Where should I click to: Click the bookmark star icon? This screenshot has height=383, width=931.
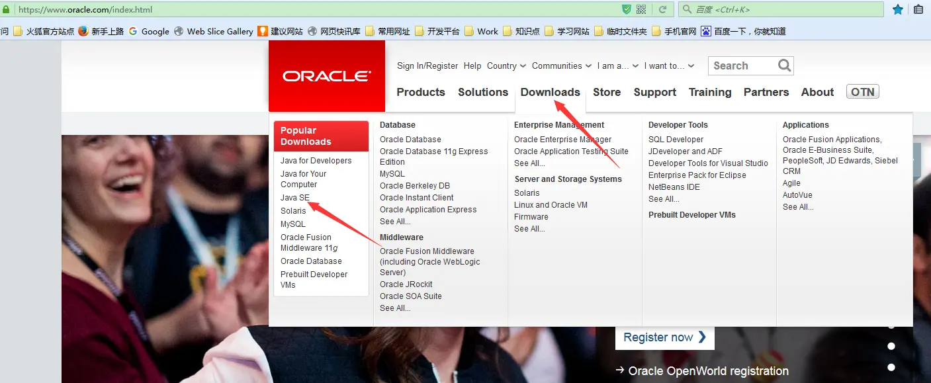pyautogui.click(x=898, y=9)
